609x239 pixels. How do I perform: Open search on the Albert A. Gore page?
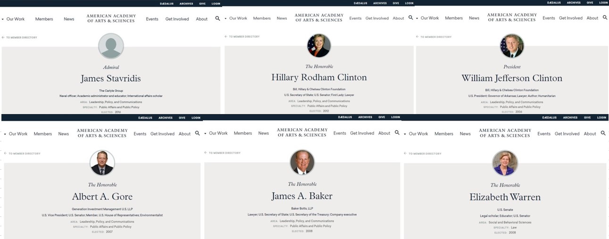[197, 133]
